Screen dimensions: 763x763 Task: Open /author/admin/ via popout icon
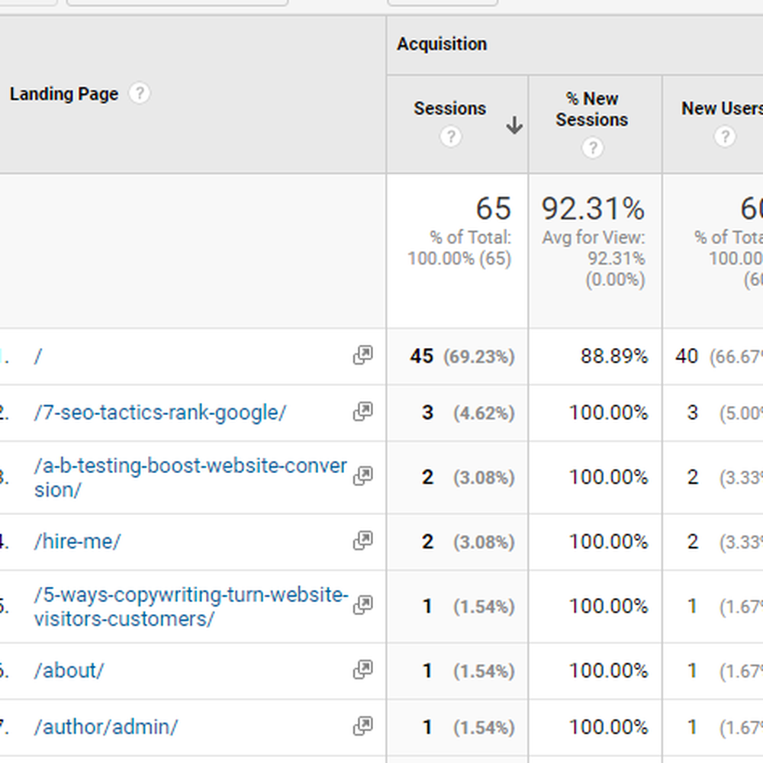[363, 726]
